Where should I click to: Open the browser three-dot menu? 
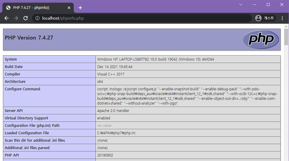pos(282,18)
